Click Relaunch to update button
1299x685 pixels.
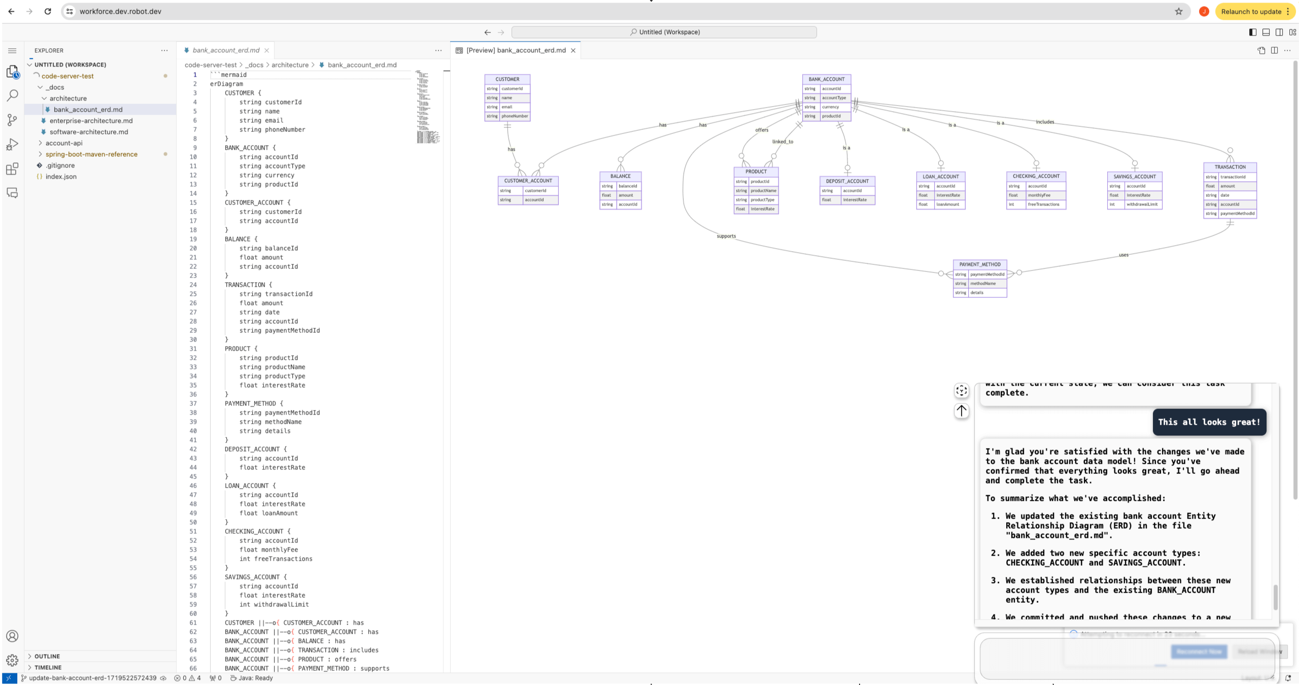(x=1255, y=11)
